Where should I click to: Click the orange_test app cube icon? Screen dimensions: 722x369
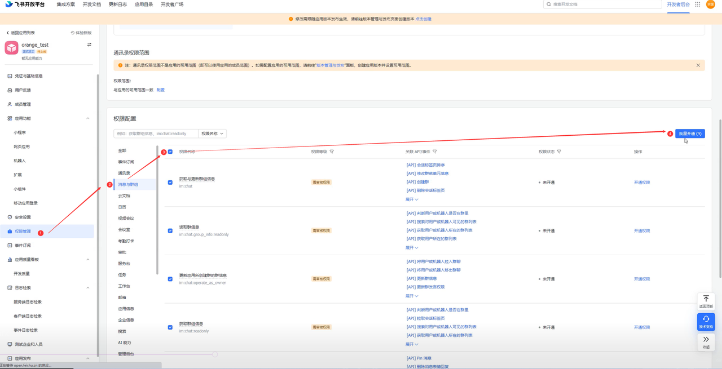(11, 48)
